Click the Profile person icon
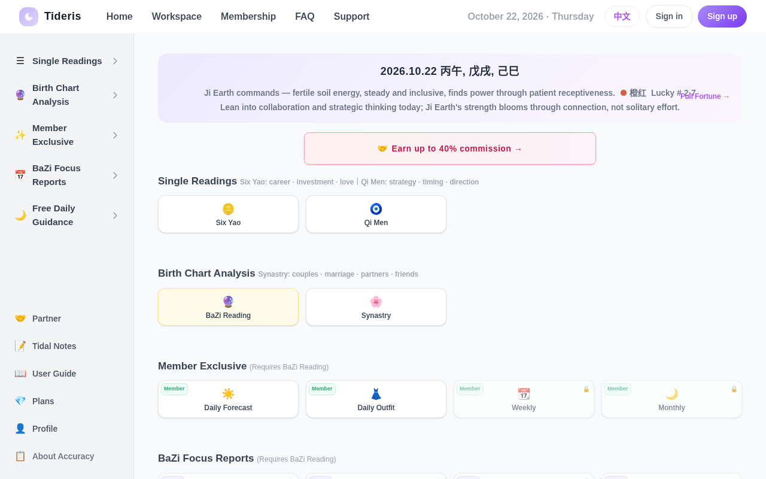The width and height of the screenshot is (766, 479). [20, 429]
